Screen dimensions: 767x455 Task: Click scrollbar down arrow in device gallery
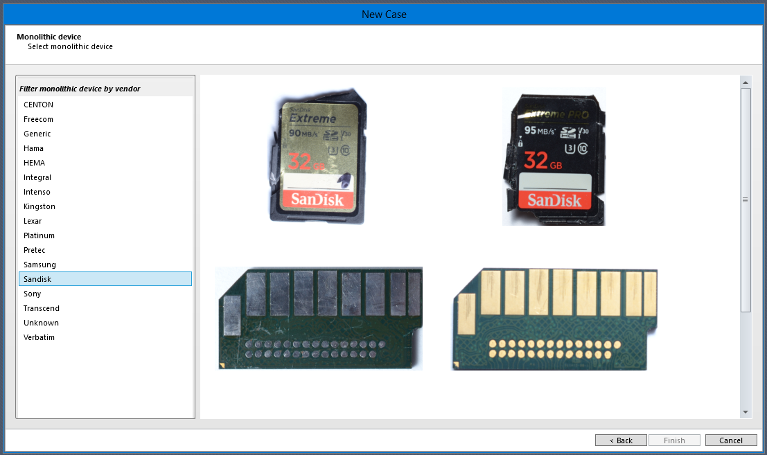(x=746, y=412)
